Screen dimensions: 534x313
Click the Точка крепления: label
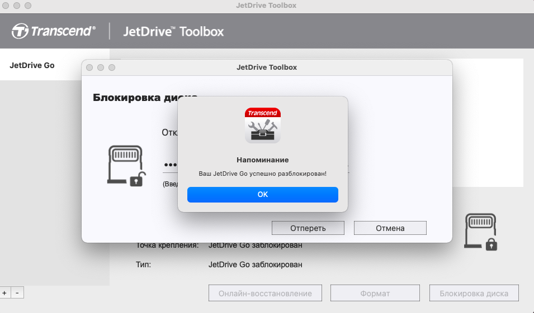coord(167,245)
